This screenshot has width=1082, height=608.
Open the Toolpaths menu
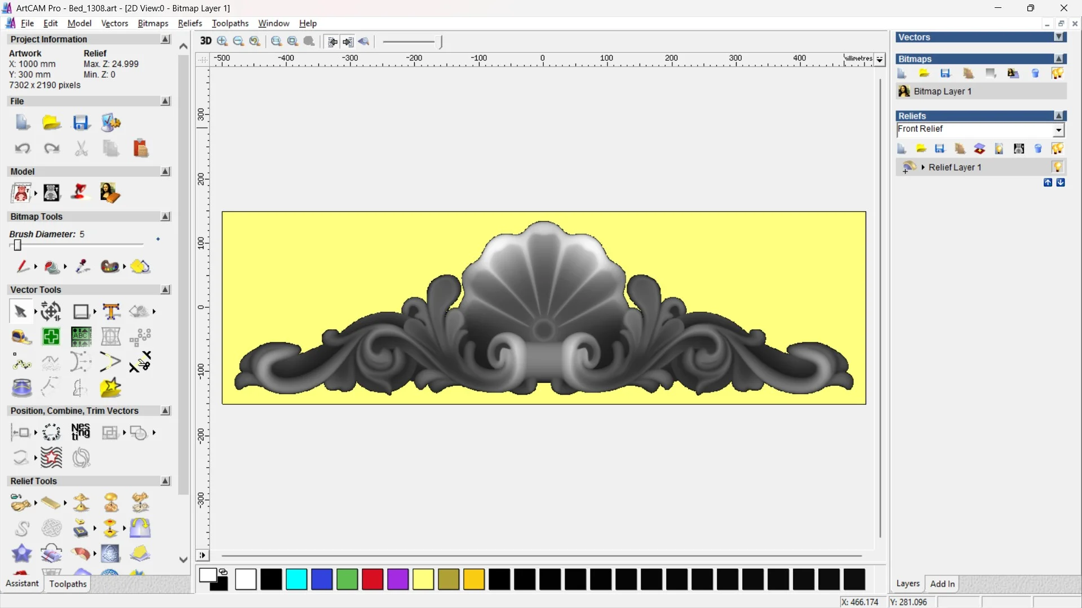point(230,23)
